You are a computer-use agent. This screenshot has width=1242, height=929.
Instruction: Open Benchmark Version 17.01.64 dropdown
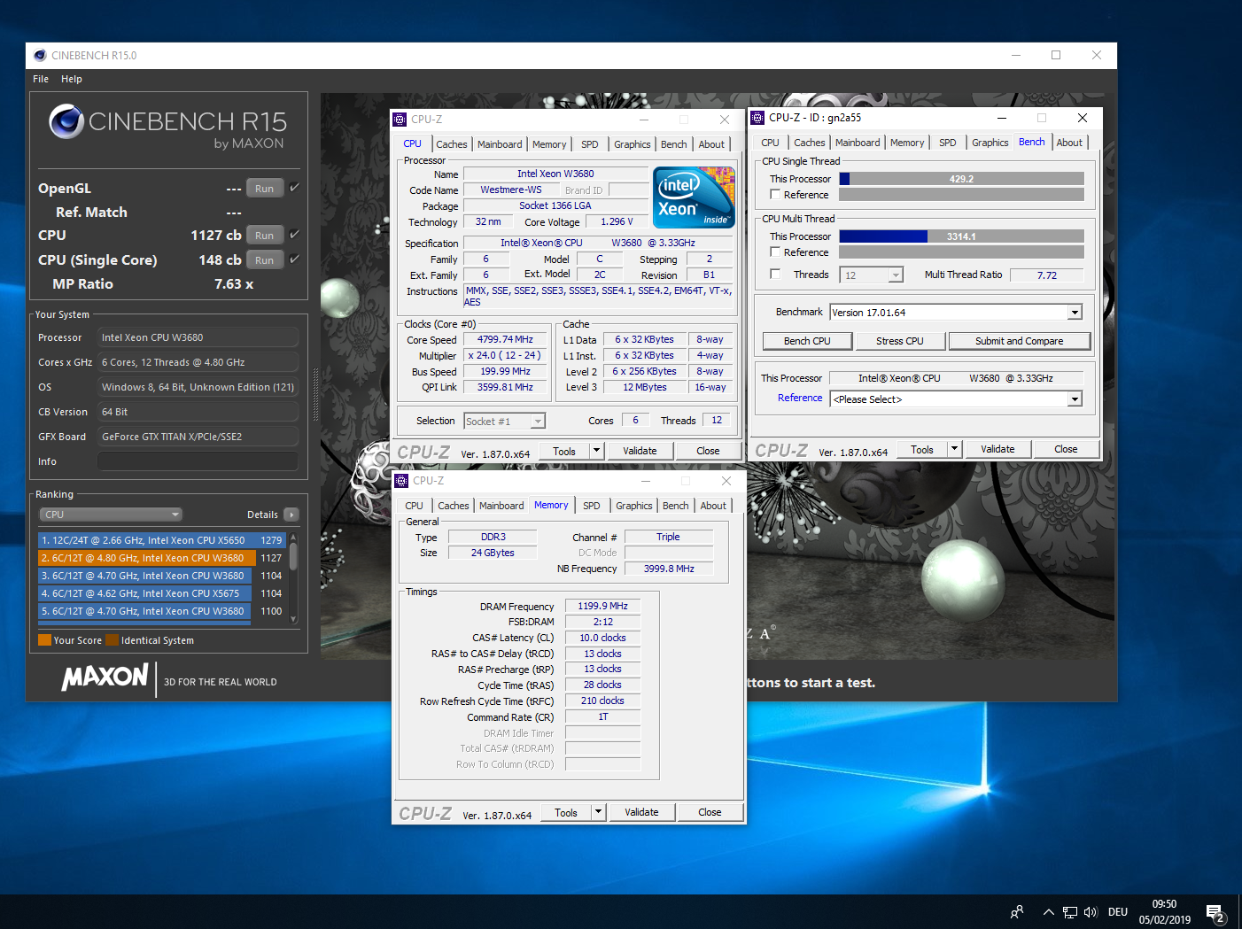(956, 313)
